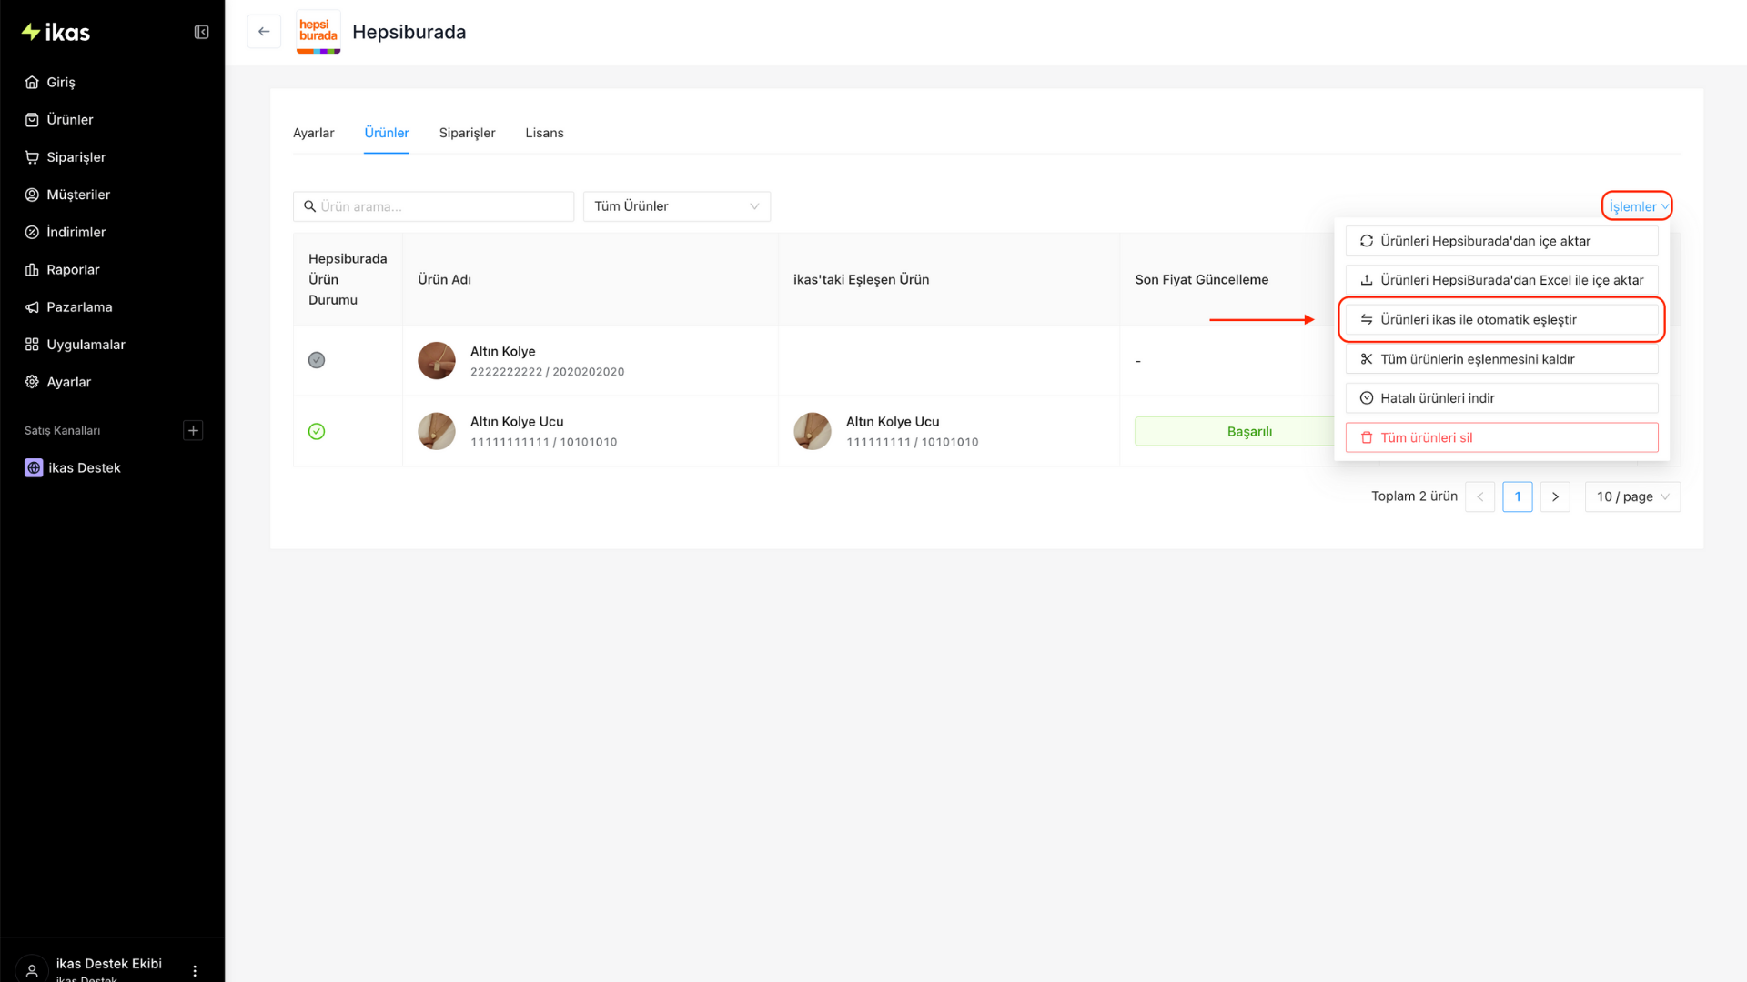Screen dimensions: 1747x982
Task: Open the Siparişler tab
Action: click(x=468, y=133)
